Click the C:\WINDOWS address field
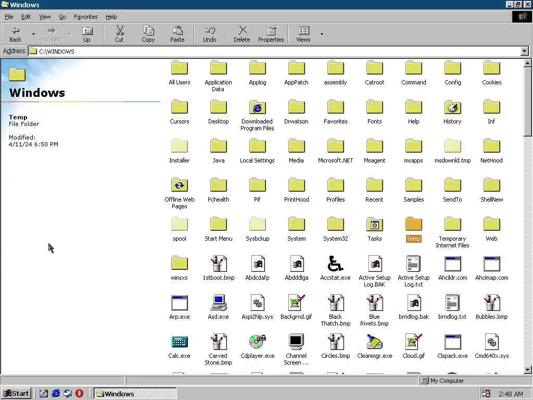This screenshot has width=533, height=400. pyautogui.click(x=274, y=52)
